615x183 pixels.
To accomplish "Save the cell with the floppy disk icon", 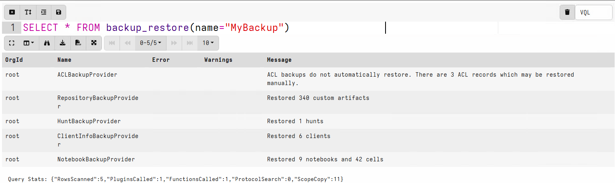I will point(59,12).
